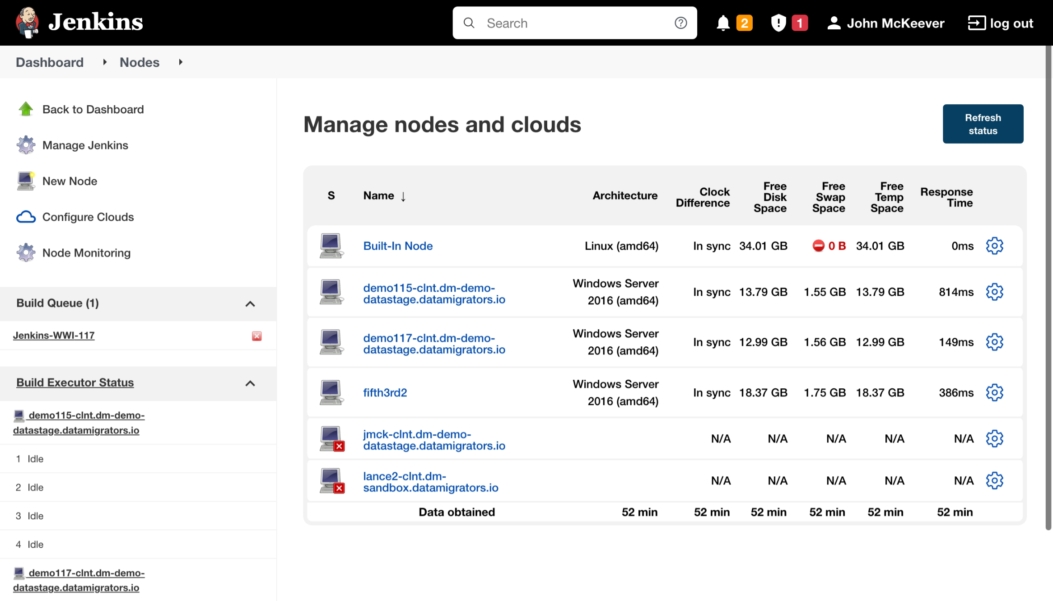The height and width of the screenshot is (601, 1053).
Task: Expand the Nodes breadcrumb dropdown arrow
Action: (x=181, y=62)
